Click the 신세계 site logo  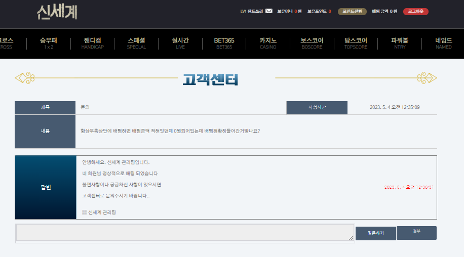57,12
